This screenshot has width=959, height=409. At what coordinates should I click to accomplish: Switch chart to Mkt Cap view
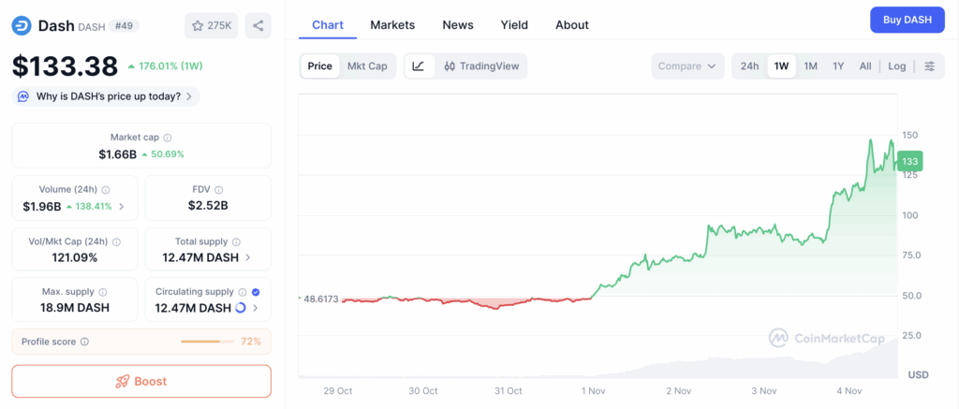pos(367,66)
